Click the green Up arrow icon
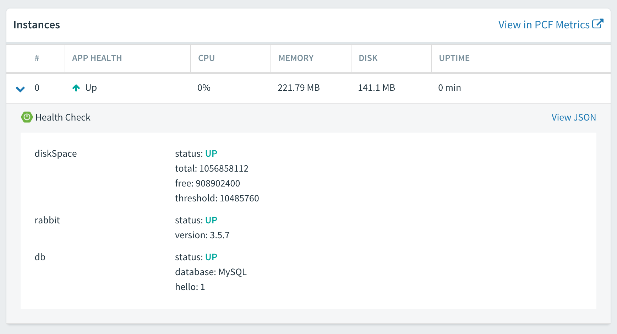Screen dimensions: 617x334 pyautogui.click(x=76, y=88)
